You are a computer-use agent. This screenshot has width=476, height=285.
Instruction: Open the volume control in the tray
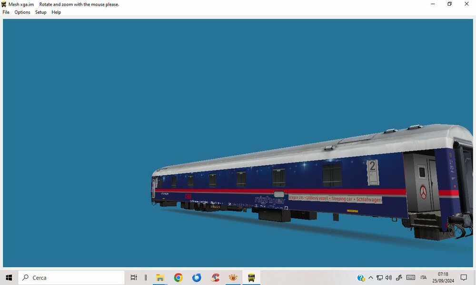[x=388, y=277]
